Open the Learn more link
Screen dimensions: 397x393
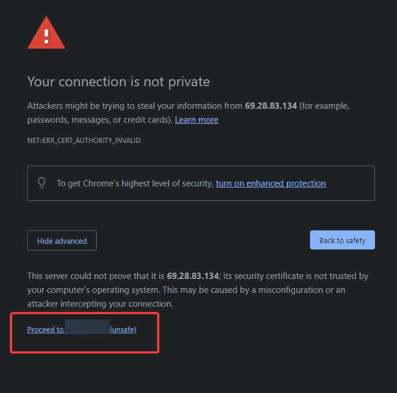(196, 120)
